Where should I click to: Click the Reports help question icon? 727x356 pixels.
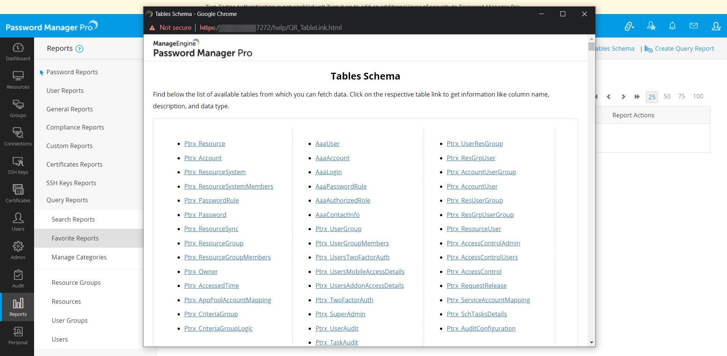click(x=79, y=49)
